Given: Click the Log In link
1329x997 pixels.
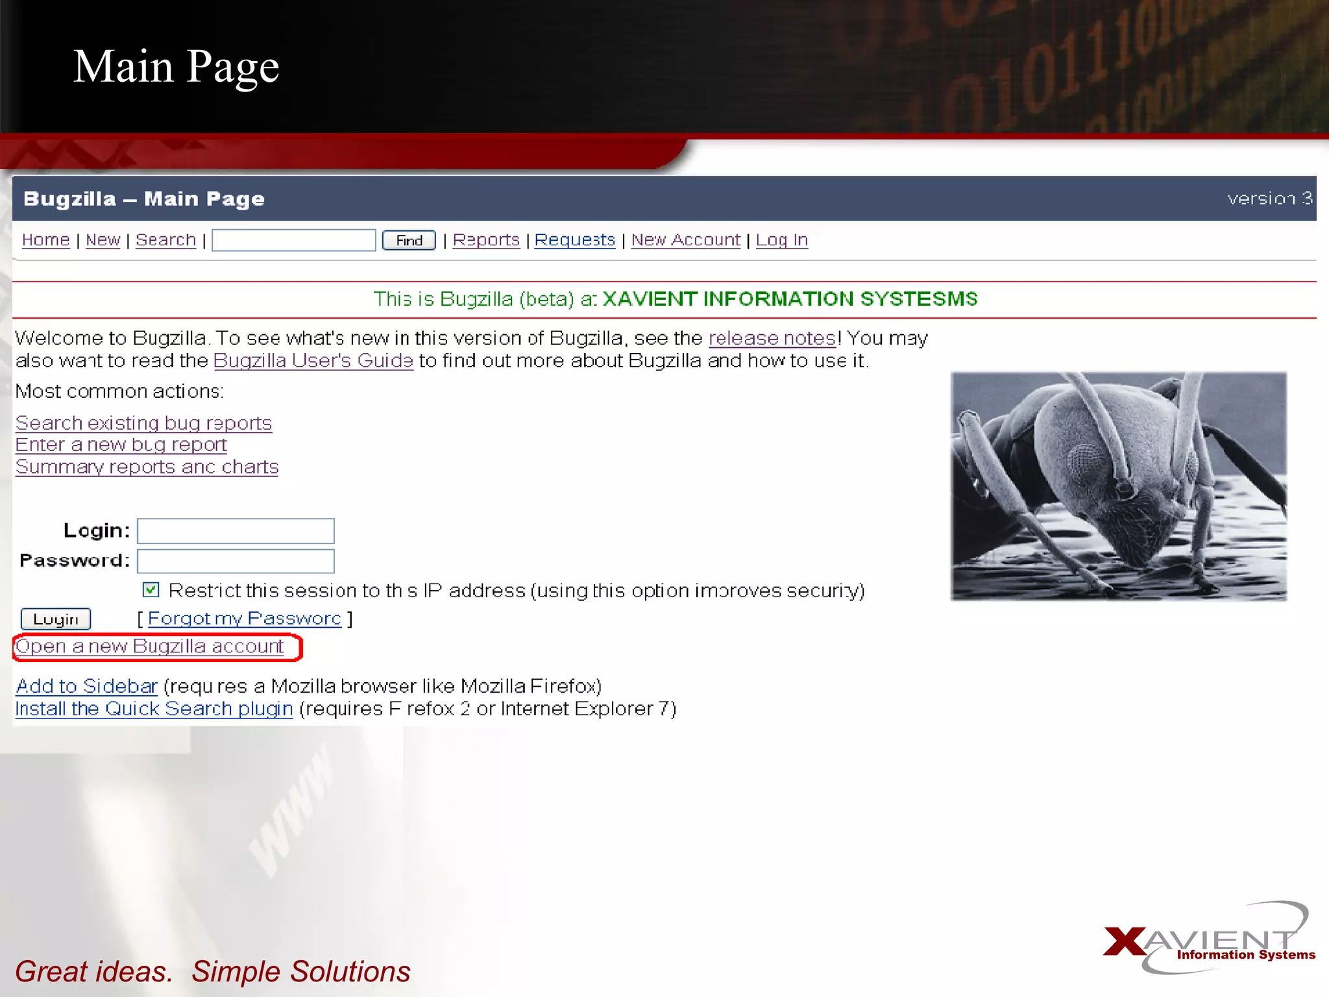Looking at the screenshot, I should pos(781,240).
